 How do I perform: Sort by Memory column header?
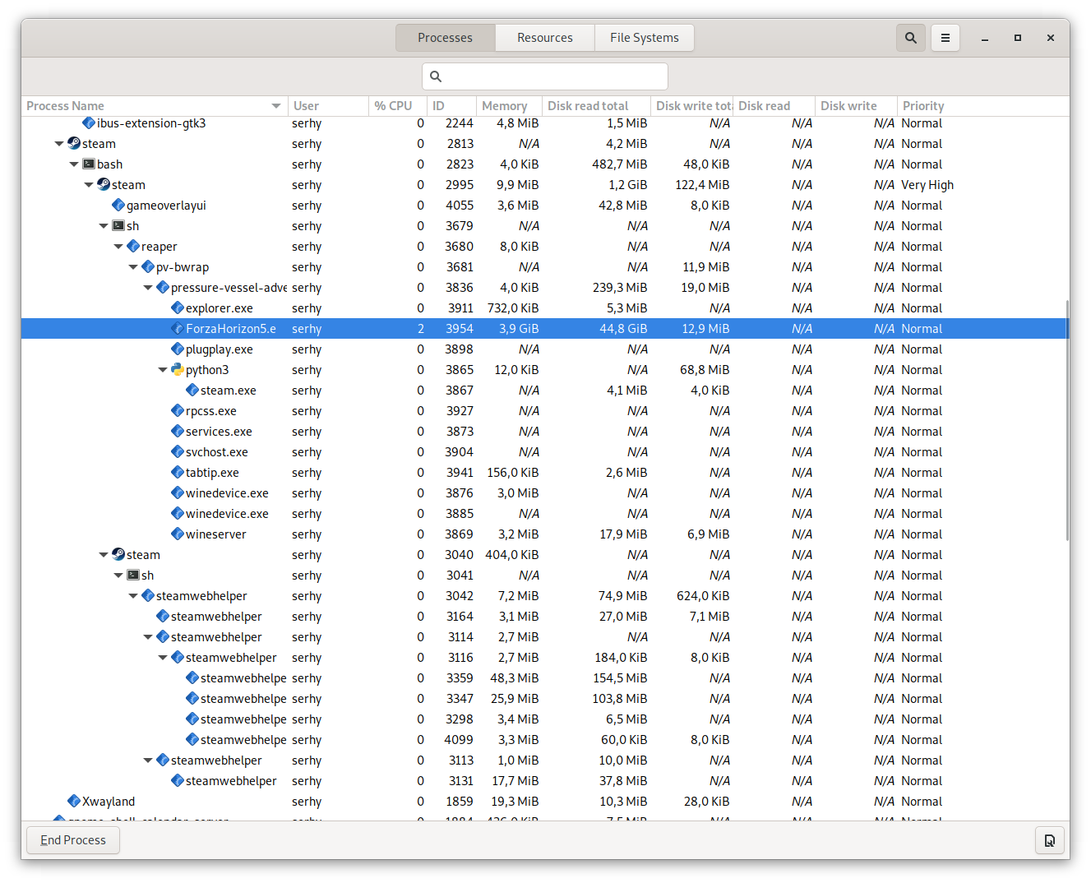click(x=509, y=106)
